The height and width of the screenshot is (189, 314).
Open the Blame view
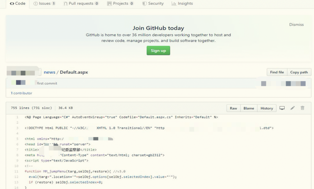pyautogui.click(x=249, y=108)
